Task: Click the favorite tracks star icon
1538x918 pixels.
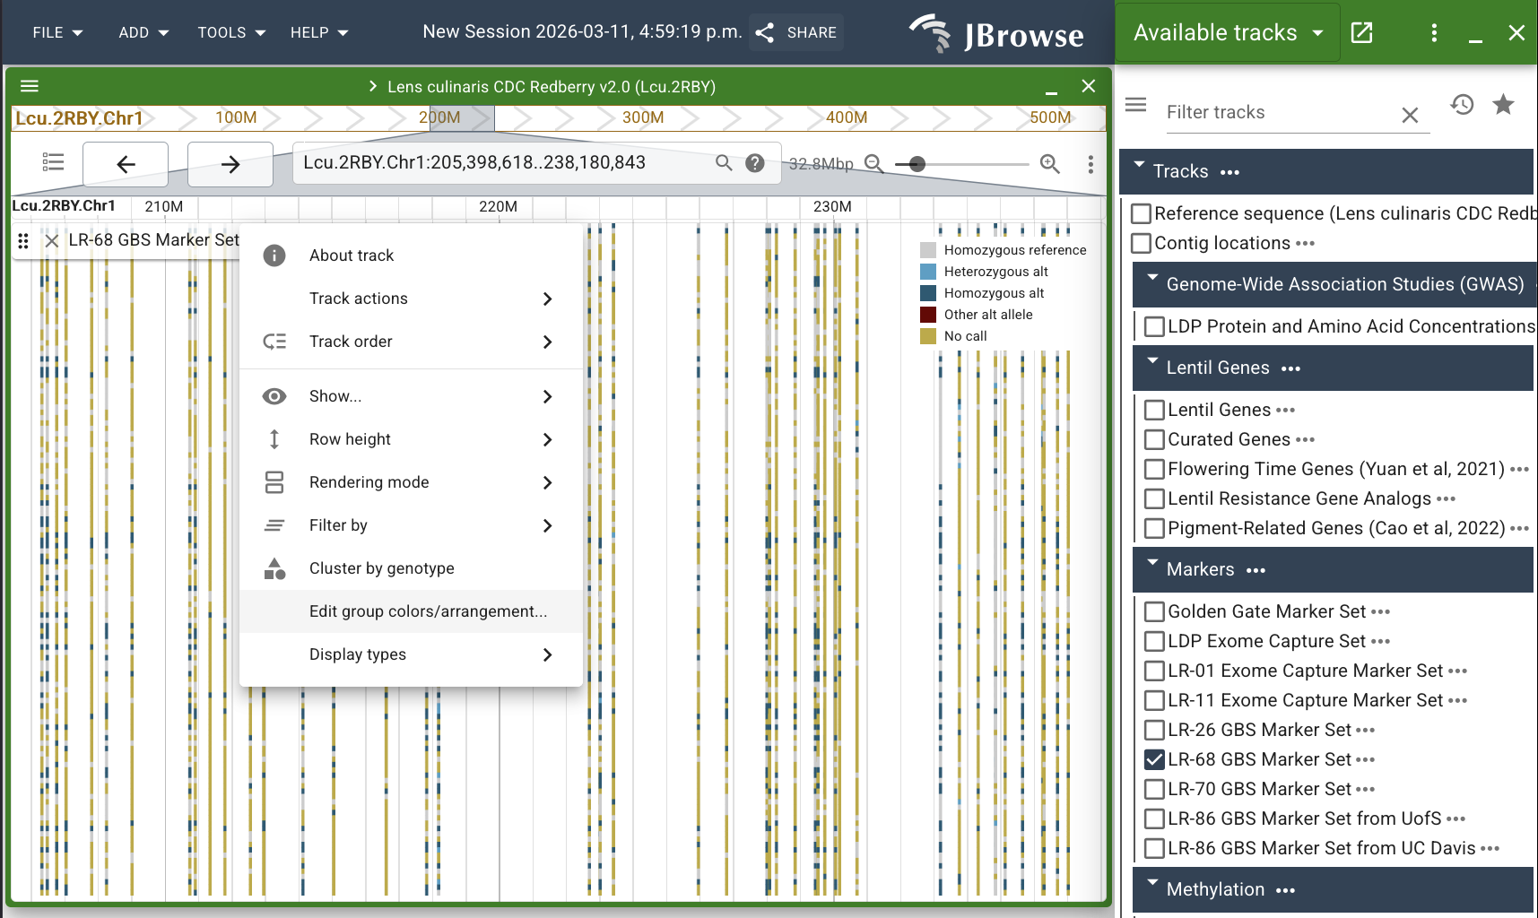Action: pos(1503,105)
